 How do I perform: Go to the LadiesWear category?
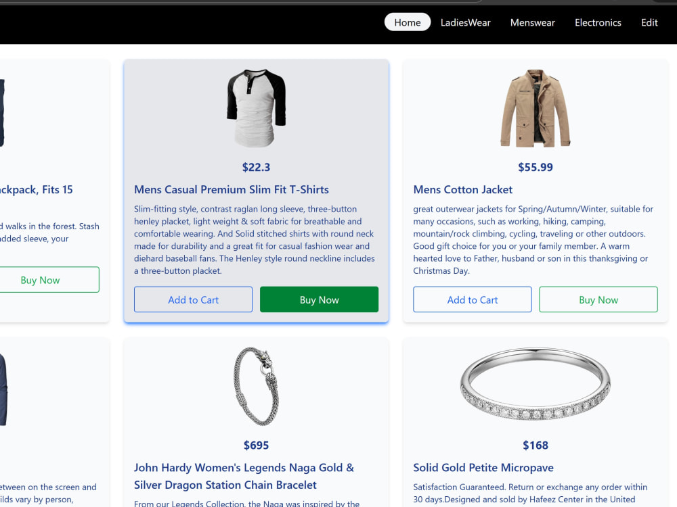pos(466,22)
